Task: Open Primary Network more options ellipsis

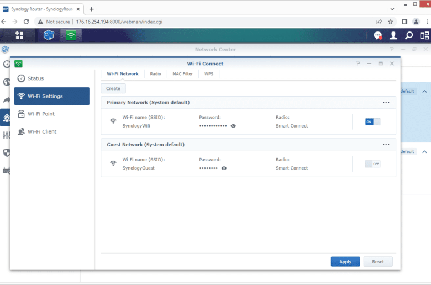Action: (x=386, y=102)
